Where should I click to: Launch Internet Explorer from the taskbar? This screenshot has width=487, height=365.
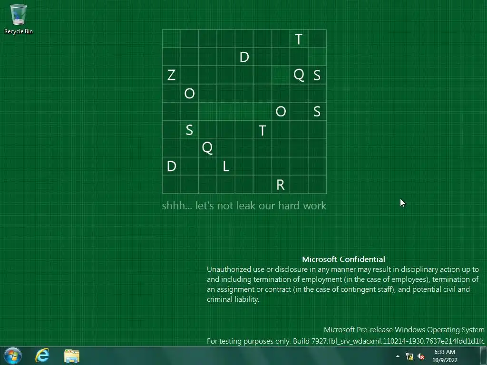(x=42, y=355)
